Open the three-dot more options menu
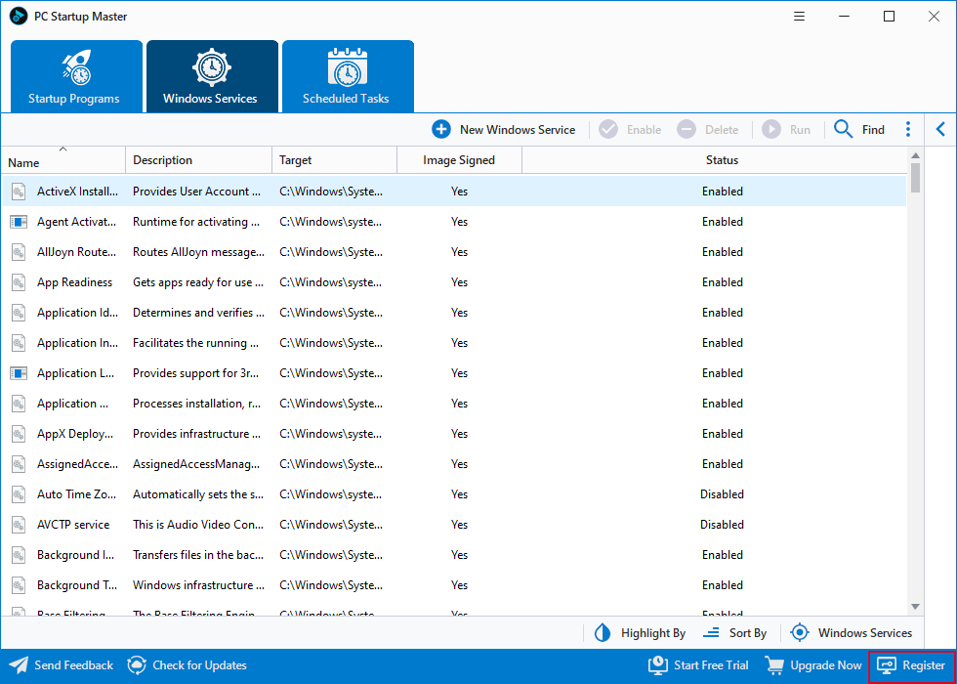 click(908, 129)
